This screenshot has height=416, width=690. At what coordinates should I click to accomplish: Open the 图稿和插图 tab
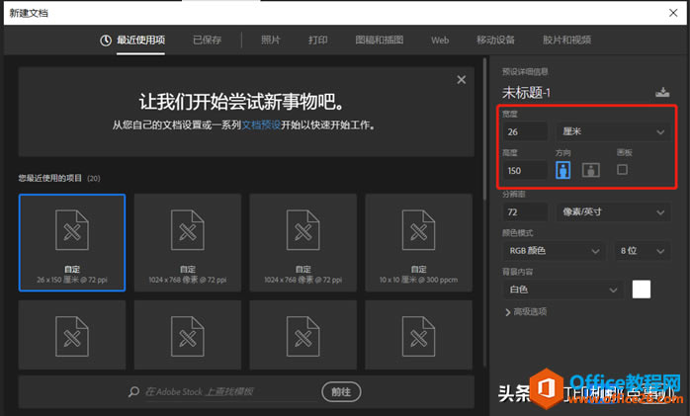pyautogui.click(x=379, y=40)
